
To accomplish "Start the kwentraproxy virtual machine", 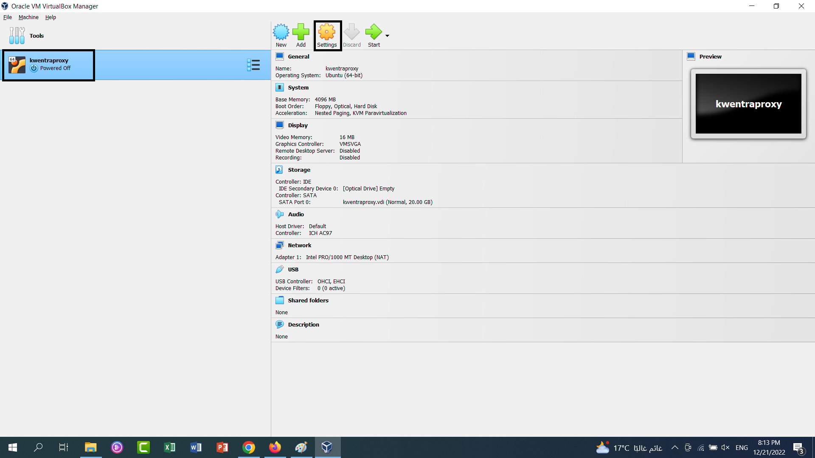I will point(374,36).
